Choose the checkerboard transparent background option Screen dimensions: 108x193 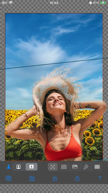tap(64, 167)
